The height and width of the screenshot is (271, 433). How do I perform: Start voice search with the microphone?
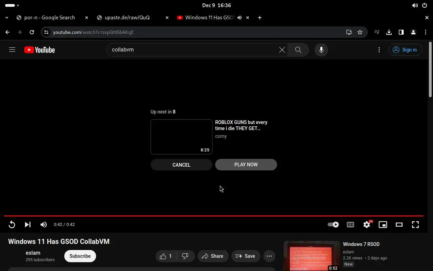click(x=321, y=50)
